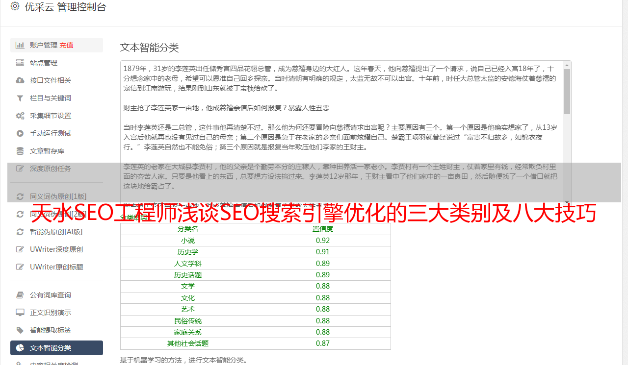The image size is (628, 365).
Task: Click the server icon for 站点管理
Action: click(x=20, y=63)
